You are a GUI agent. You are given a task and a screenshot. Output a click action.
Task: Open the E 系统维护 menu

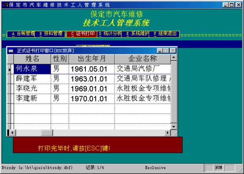coord(135,34)
